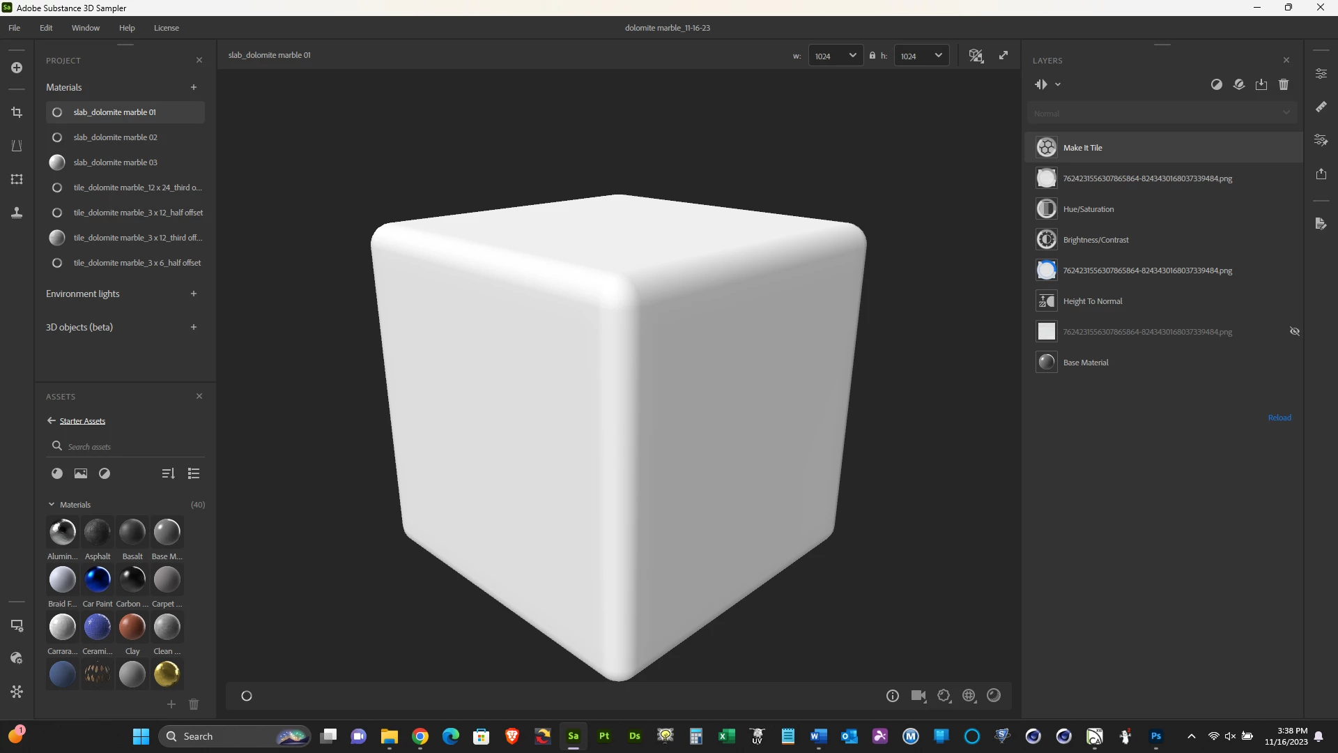The width and height of the screenshot is (1338, 753).
Task: Toggle the width-height lock icon
Action: (x=872, y=56)
